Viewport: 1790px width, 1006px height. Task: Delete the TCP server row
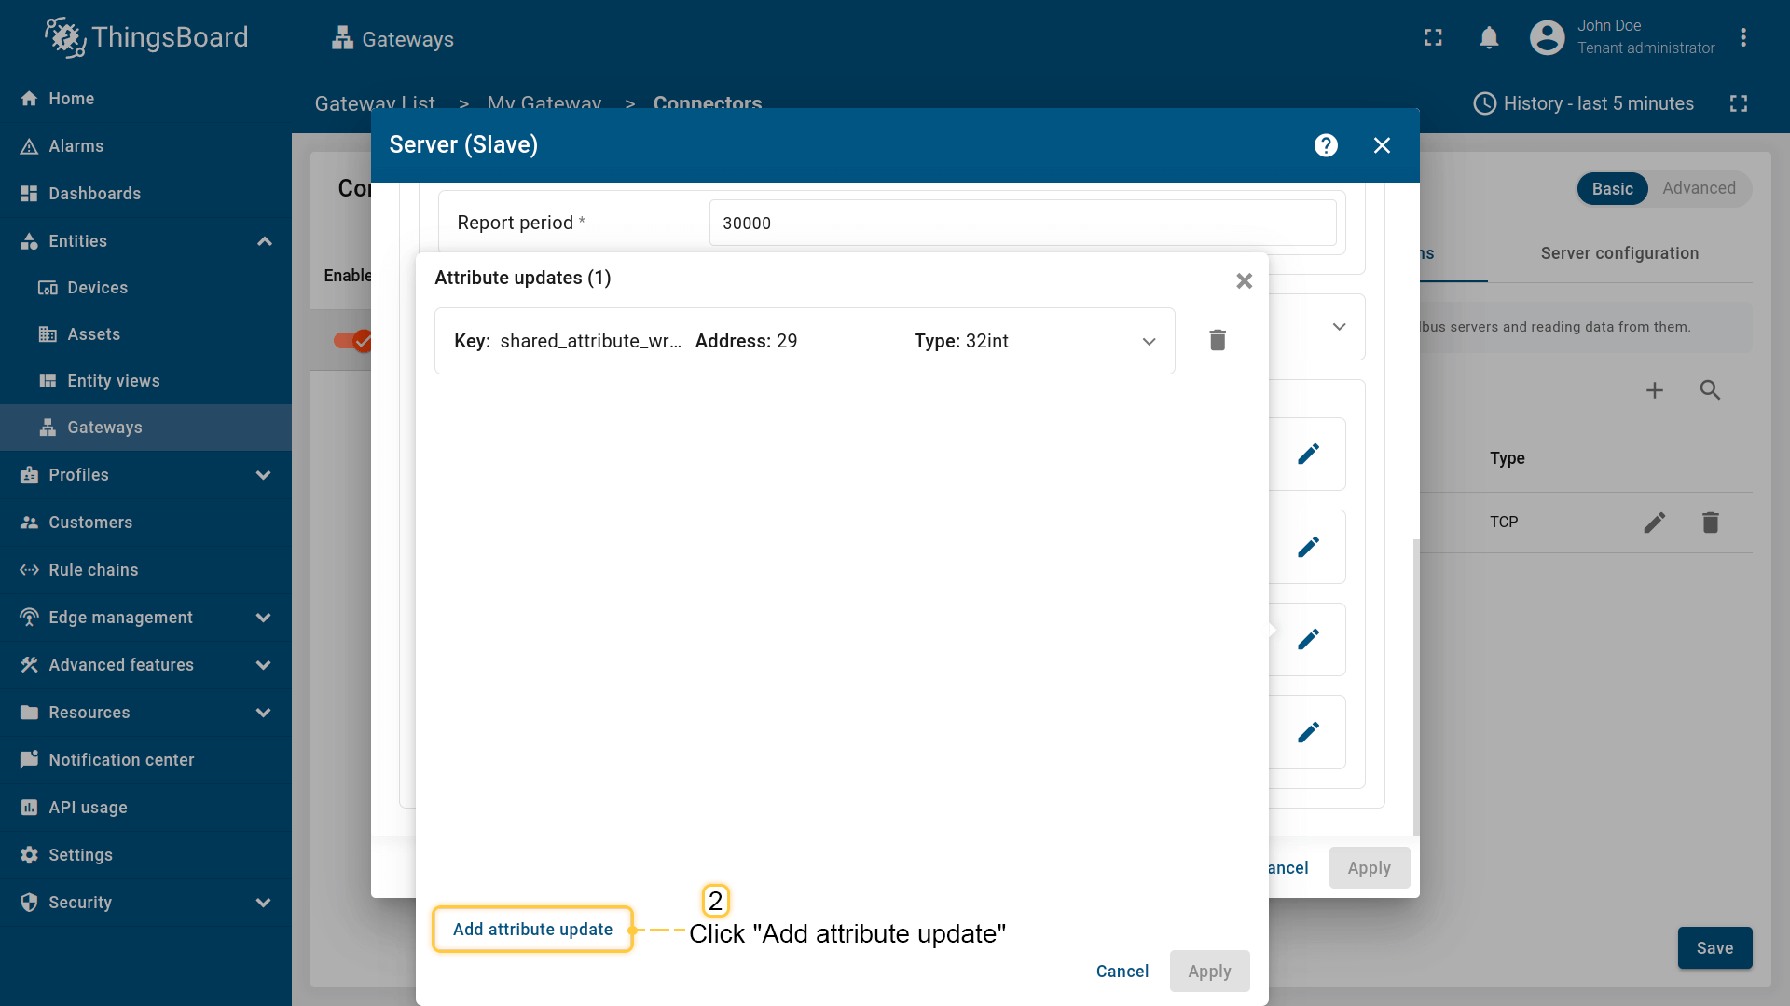click(1710, 523)
